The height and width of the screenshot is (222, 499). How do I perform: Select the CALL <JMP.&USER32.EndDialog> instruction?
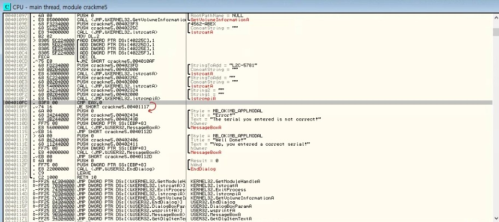116,169
